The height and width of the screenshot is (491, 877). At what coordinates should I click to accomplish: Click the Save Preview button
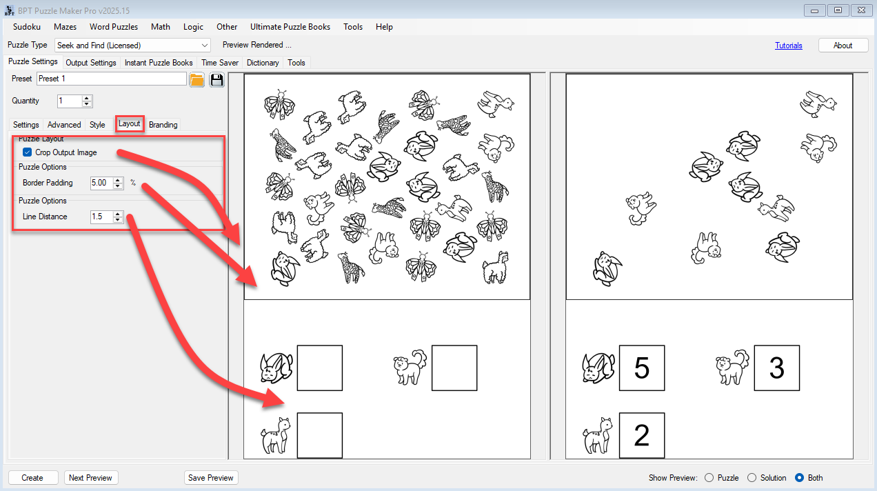211,478
